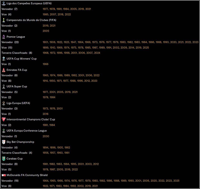Open the Liga Europa (UEFA) heading

click(18, 103)
